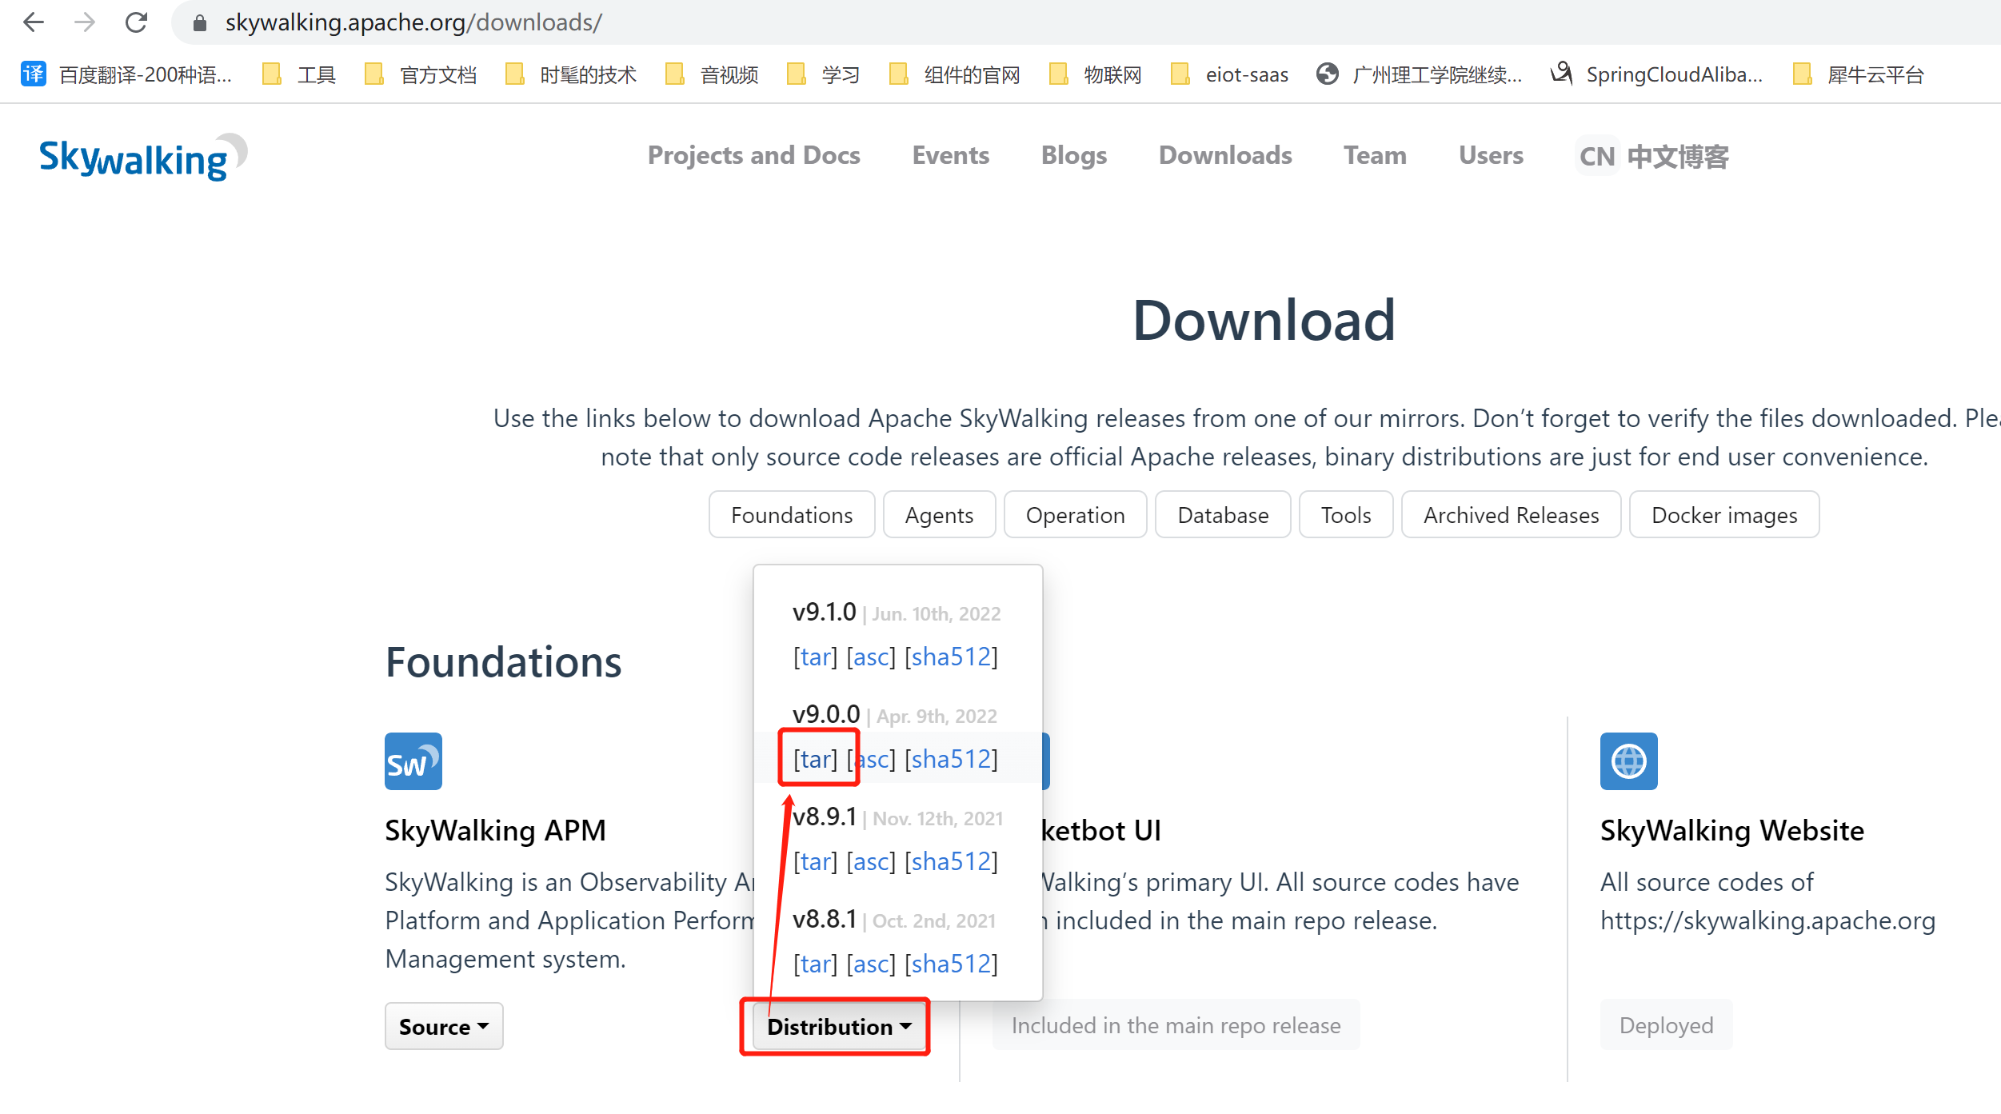Click the SkyWalking APM SW icon
The image size is (2001, 1114).
[x=413, y=761]
